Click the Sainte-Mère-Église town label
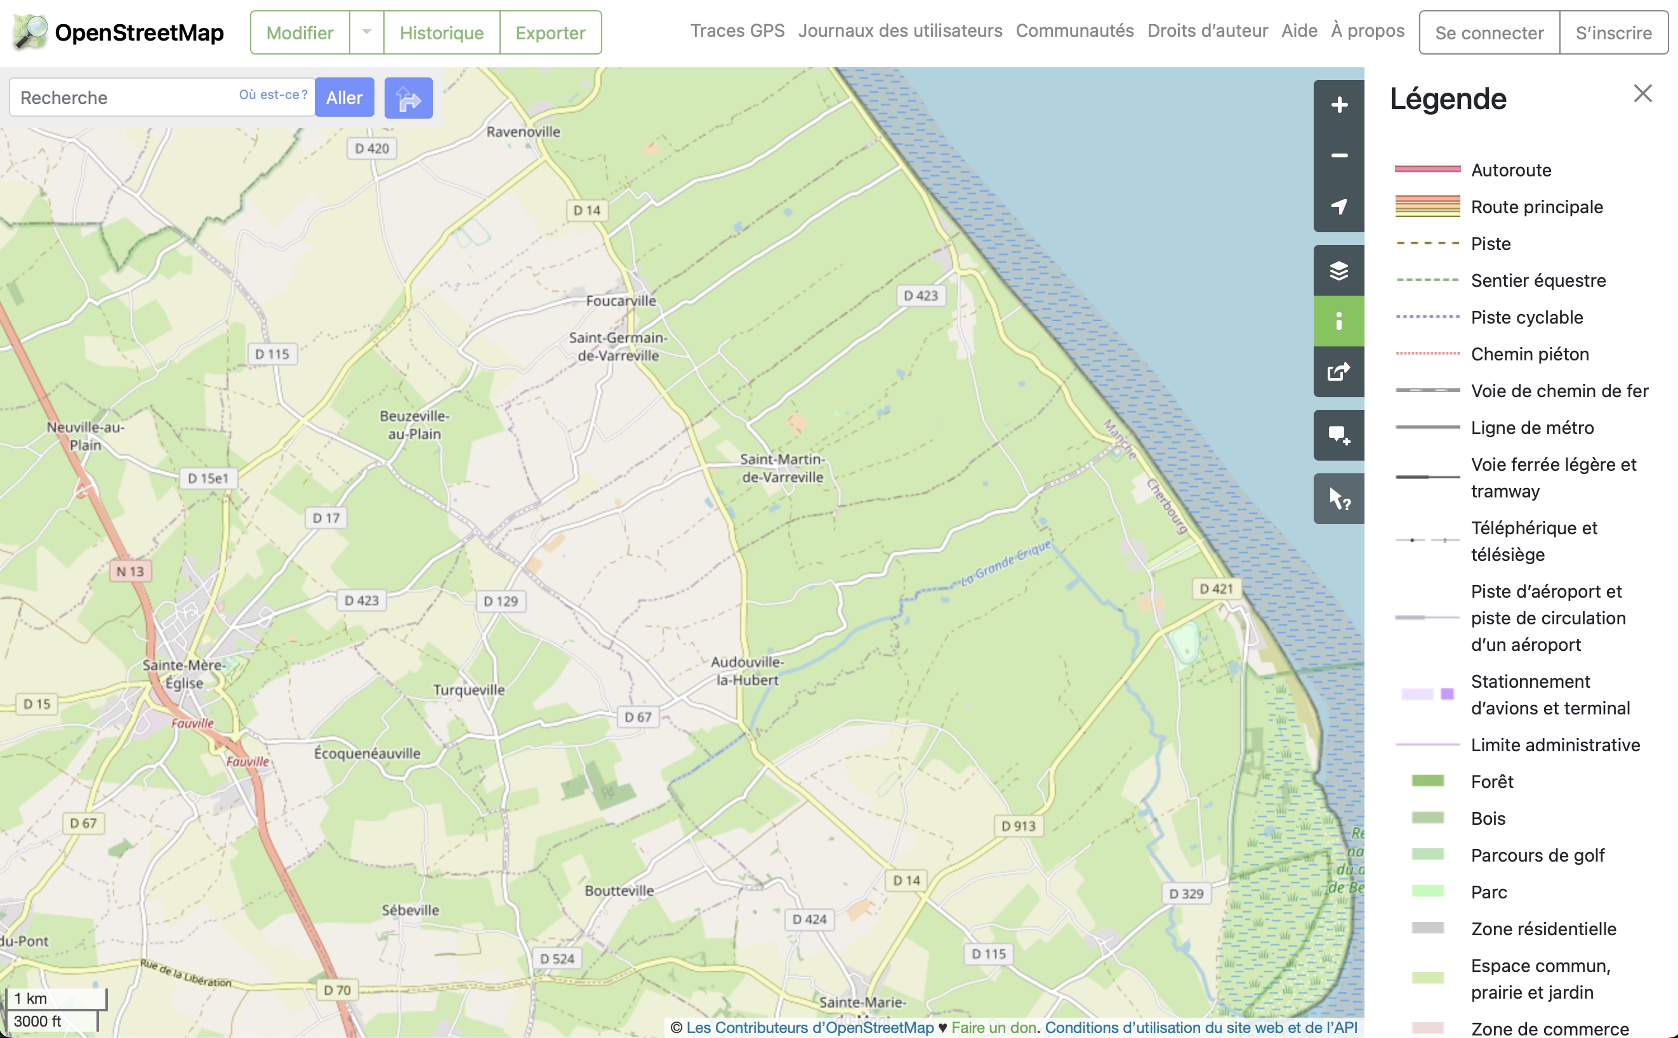The height and width of the screenshot is (1038, 1678). coord(183,673)
